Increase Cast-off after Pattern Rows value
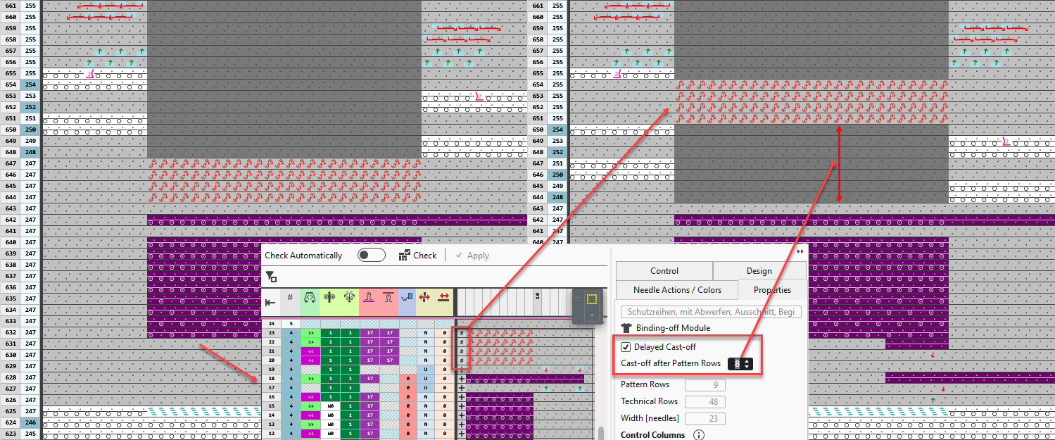 pyautogui.click(x=747, y=360)
